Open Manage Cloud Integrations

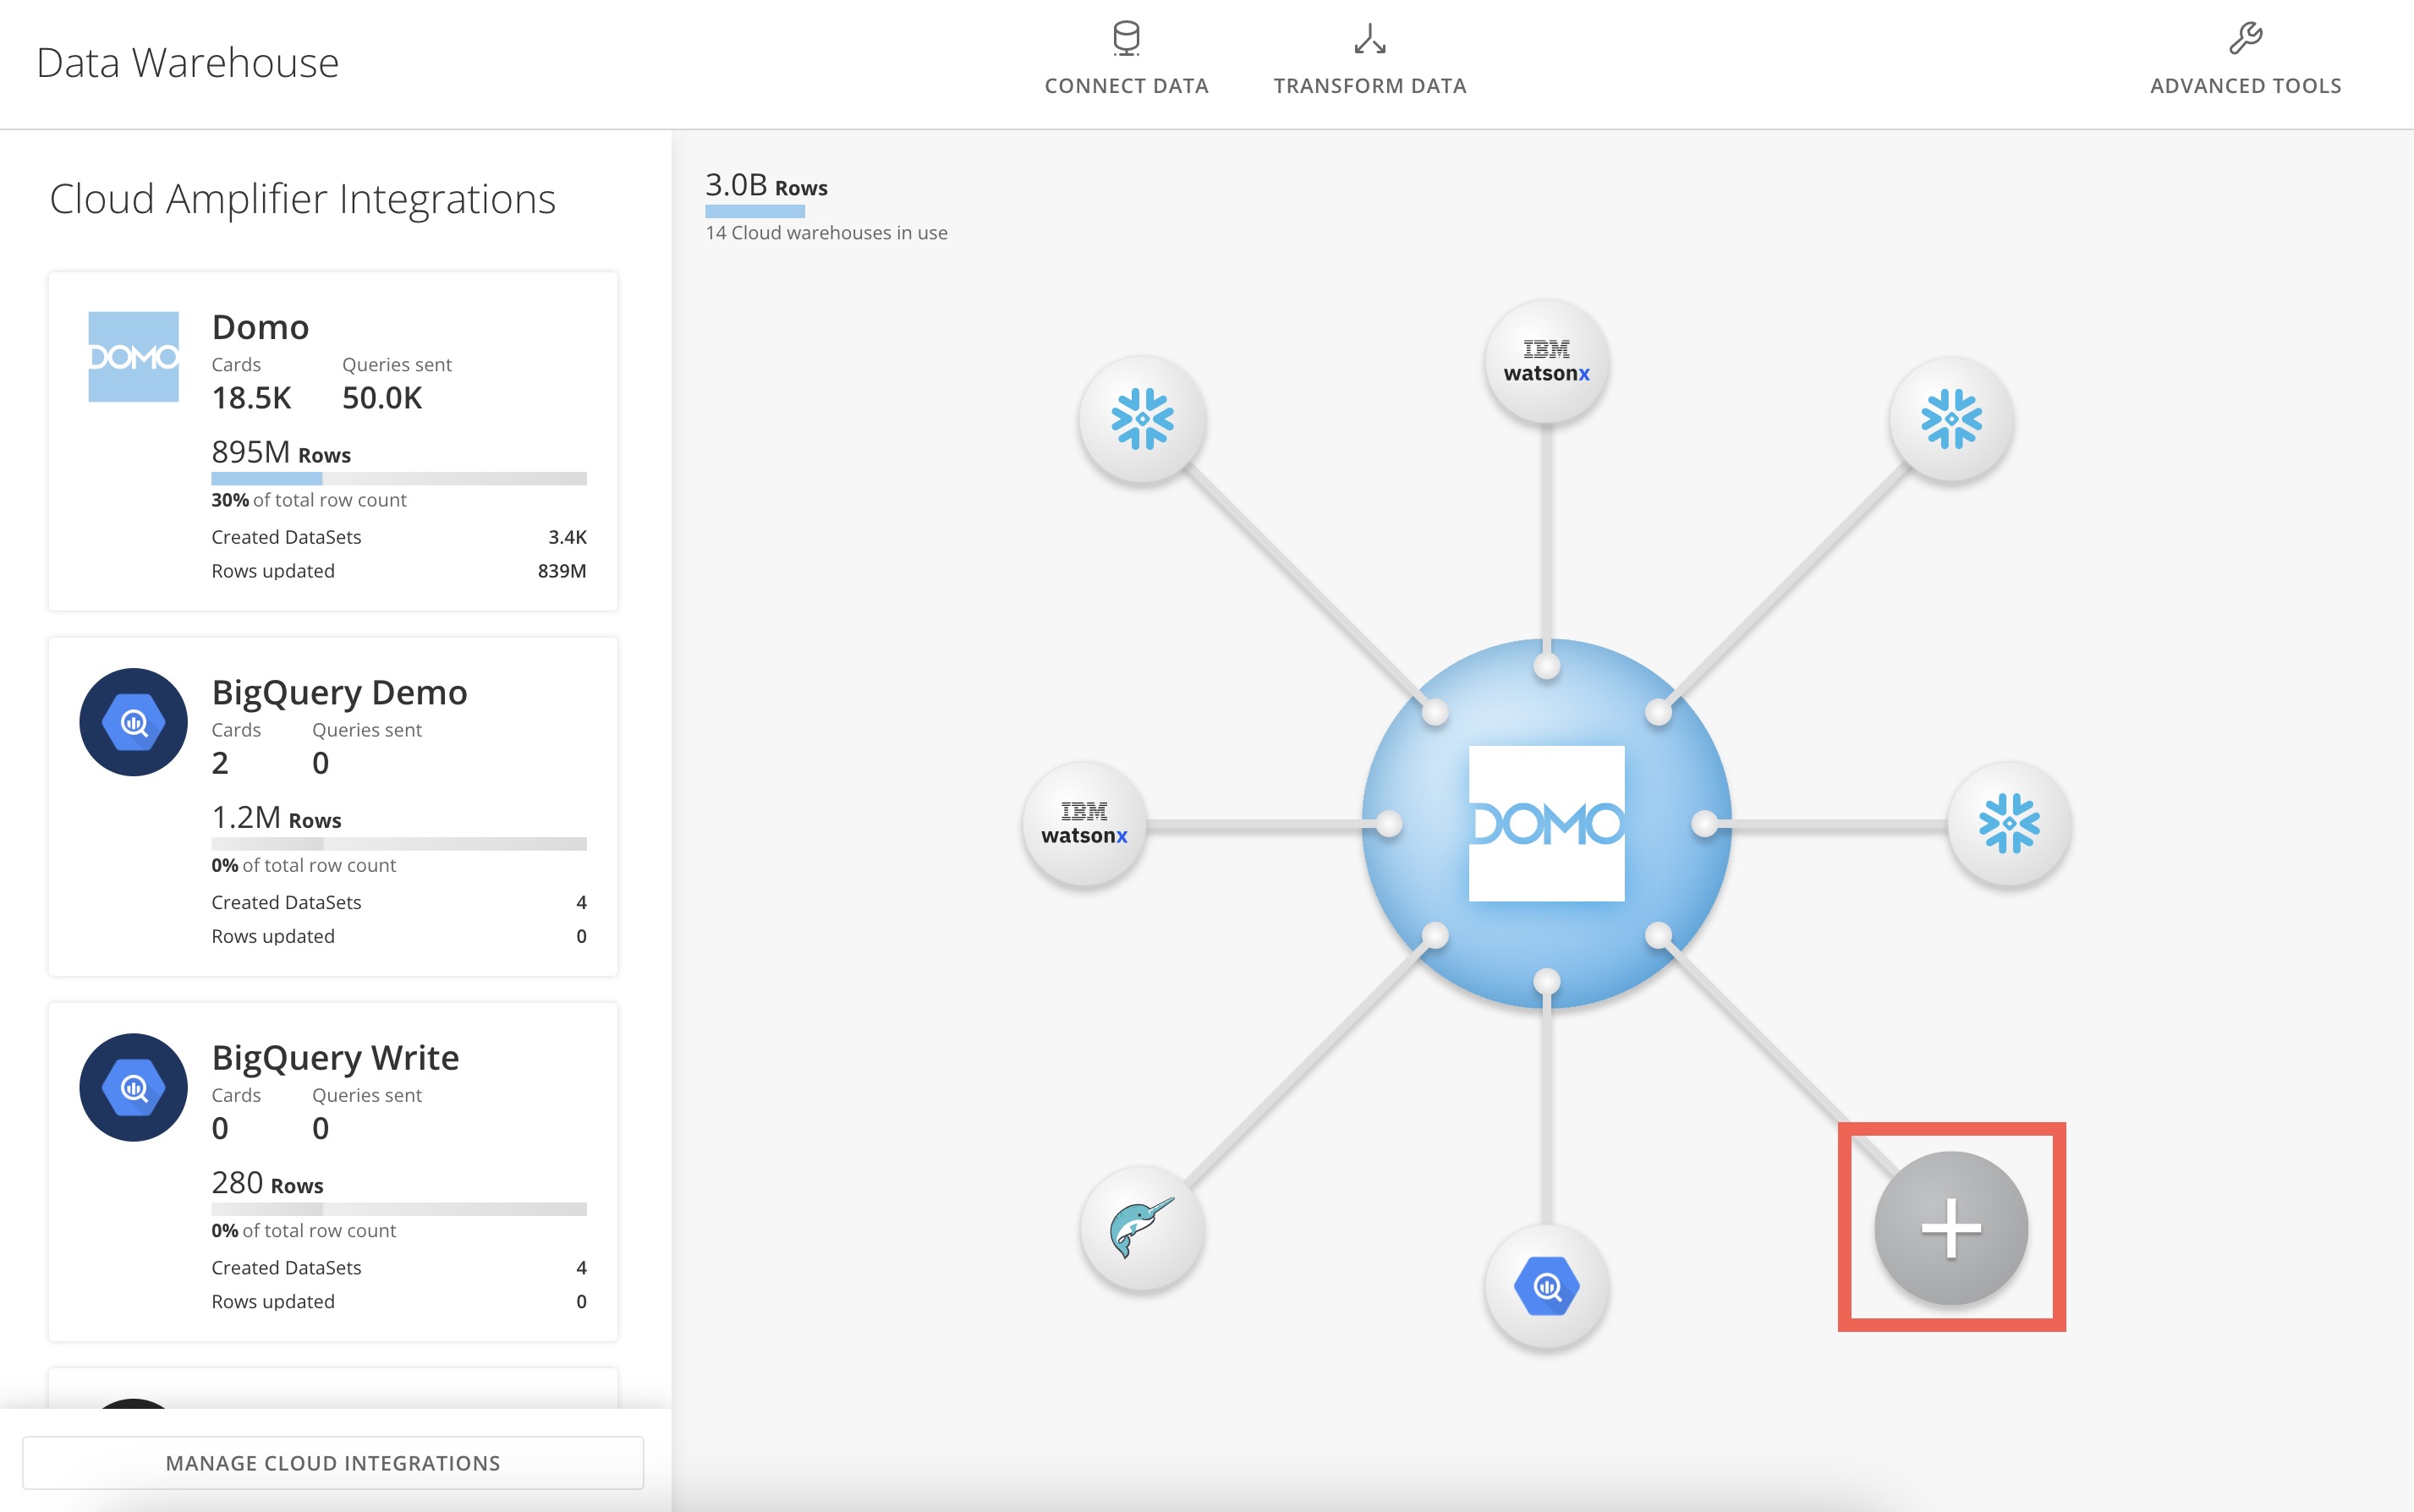(333, 1462)
